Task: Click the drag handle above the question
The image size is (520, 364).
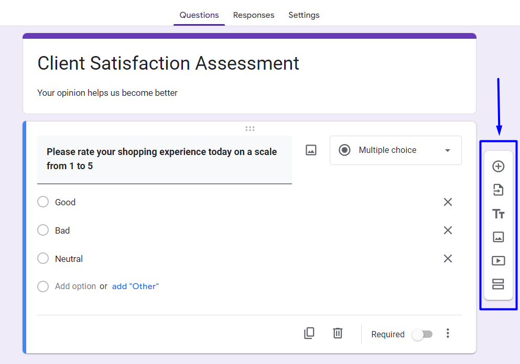Action: click(250, 128)
